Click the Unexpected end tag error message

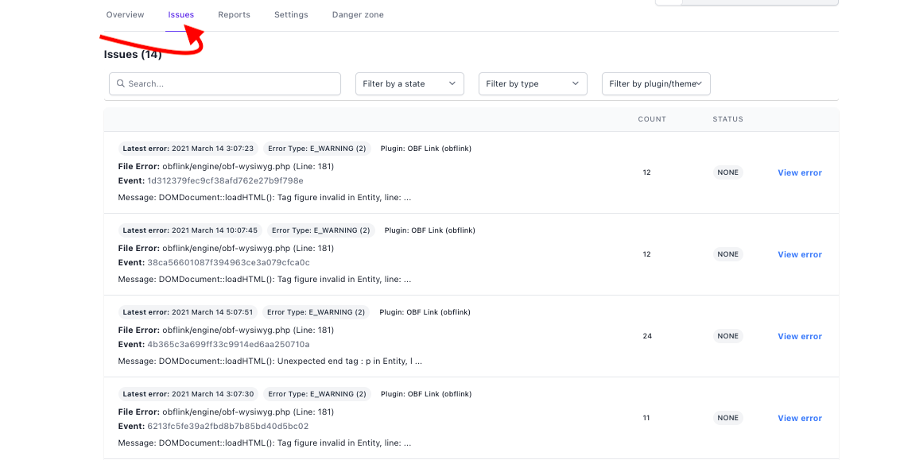point(270,361)
